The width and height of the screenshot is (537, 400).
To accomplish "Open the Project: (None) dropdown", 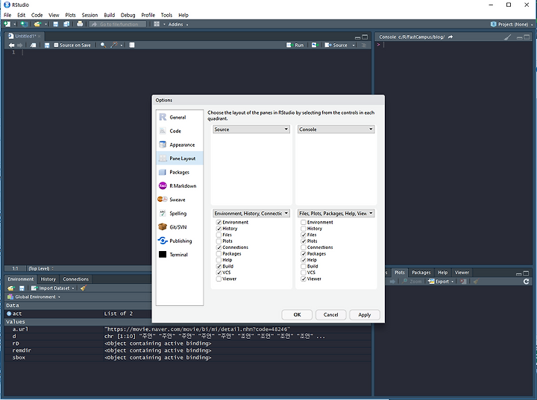I will 512,25.
